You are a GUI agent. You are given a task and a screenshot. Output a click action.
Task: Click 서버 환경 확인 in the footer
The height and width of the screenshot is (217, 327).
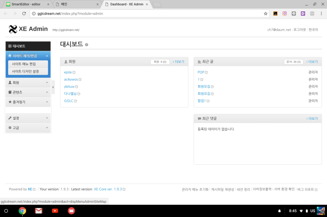pos(284,189)
